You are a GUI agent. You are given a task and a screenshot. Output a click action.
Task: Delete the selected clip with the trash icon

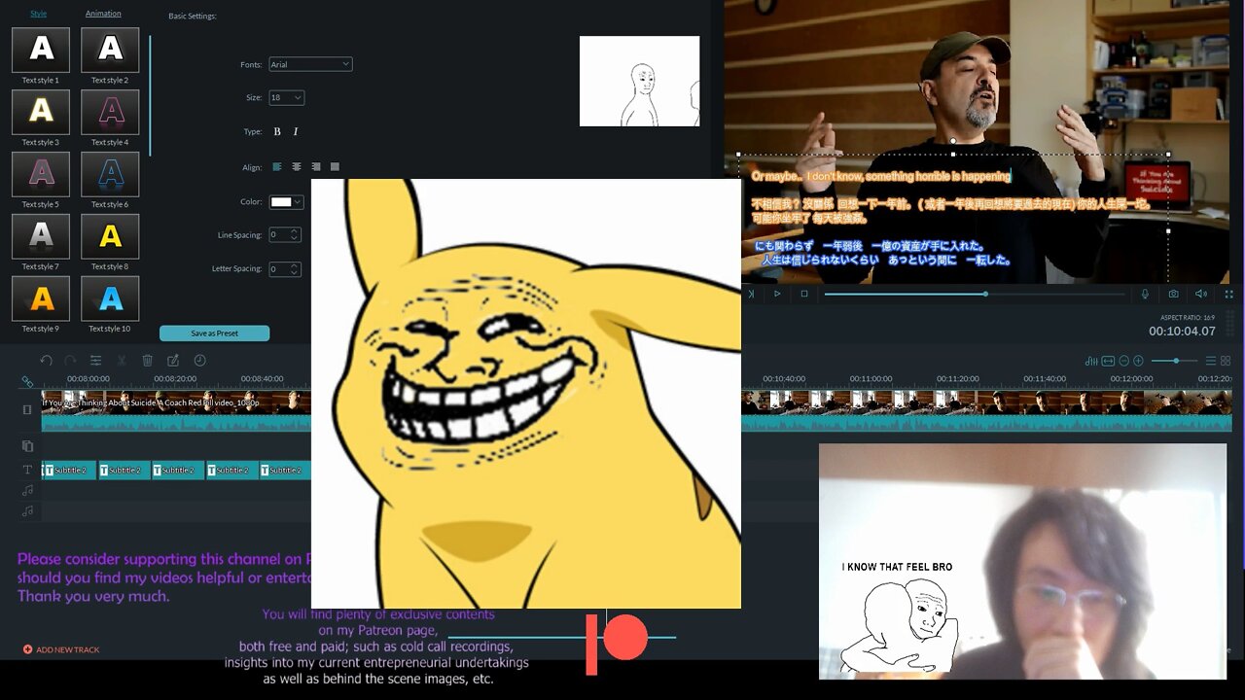point(147,360)
